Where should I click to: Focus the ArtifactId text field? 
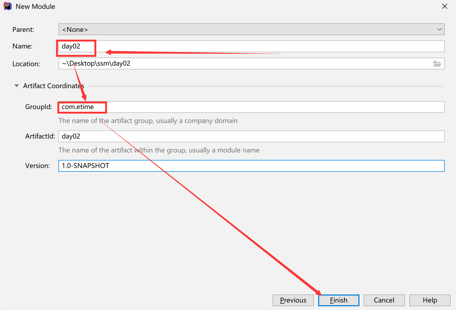tap(251, 136)
